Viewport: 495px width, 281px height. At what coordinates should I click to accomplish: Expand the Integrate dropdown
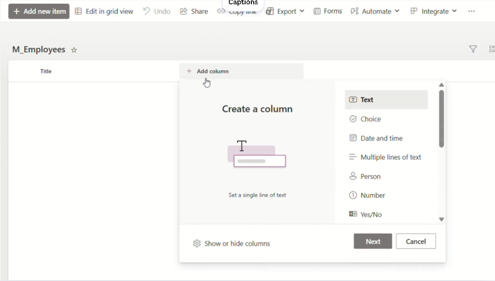coord(434,12)
